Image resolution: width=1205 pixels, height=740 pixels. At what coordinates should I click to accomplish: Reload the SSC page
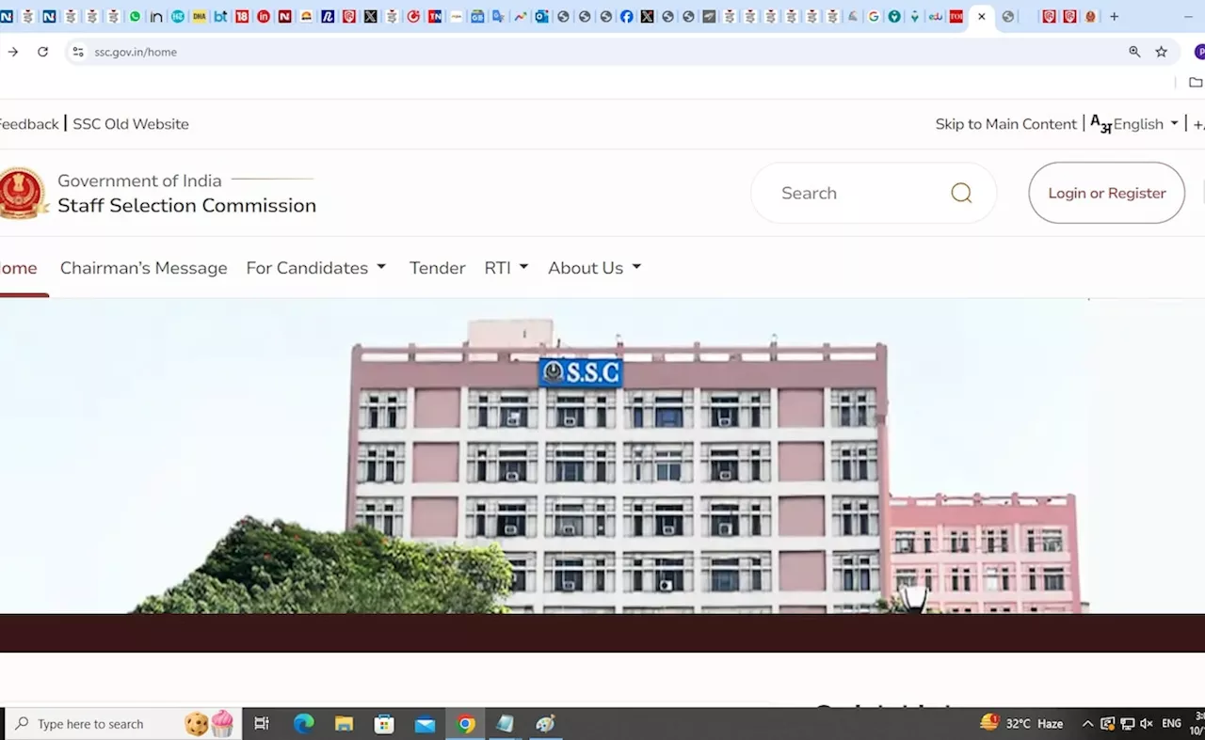click(x=42, y=52)
